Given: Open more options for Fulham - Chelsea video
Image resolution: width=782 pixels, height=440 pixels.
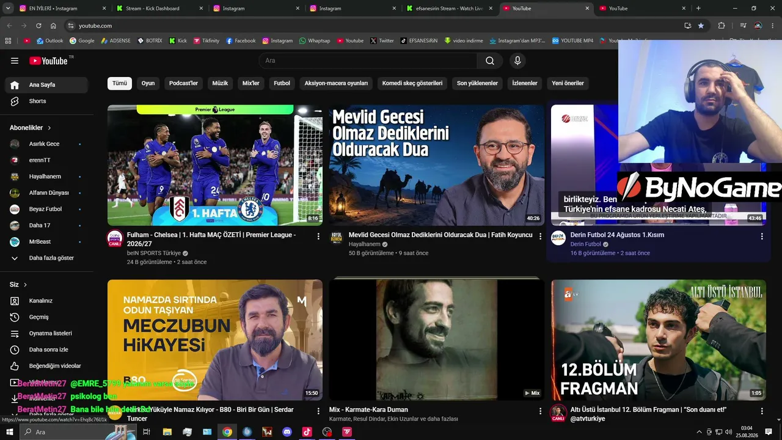Looking at the screenshot, I should (x=318, y=236).
